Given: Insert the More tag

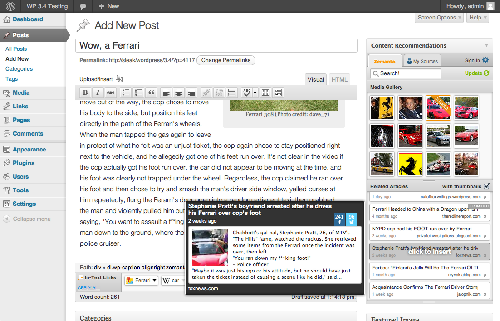Looking at the screenshot, I should coord(232,93).
